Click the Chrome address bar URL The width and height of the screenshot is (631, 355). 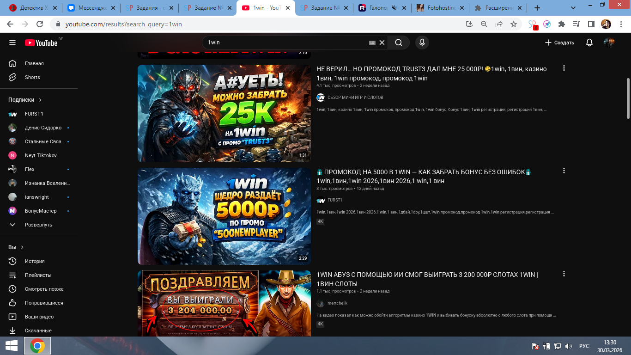click(x=124, y=24)
